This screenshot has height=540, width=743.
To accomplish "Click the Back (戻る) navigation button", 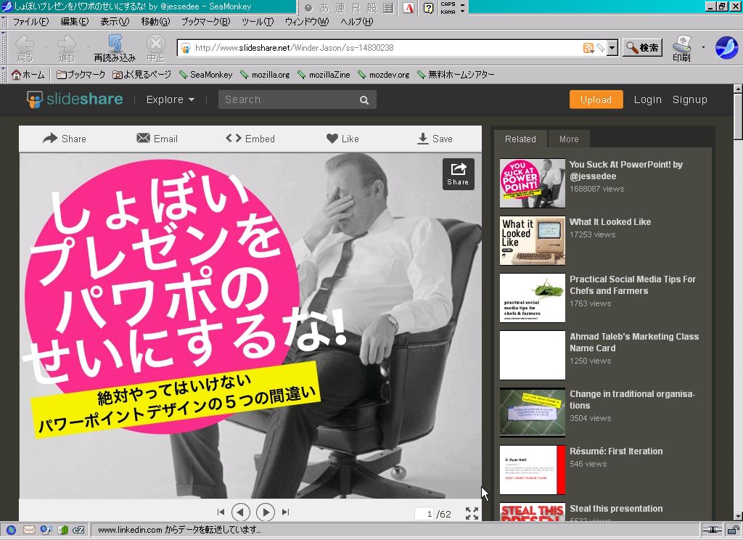I will [x=24, y=49].
